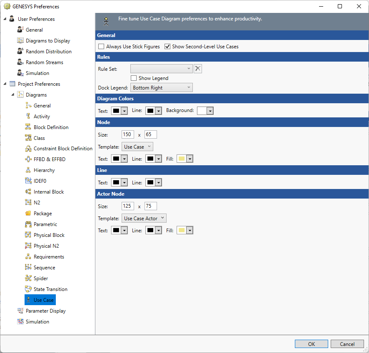Select the Spider diagram icon

click(28, 278)
